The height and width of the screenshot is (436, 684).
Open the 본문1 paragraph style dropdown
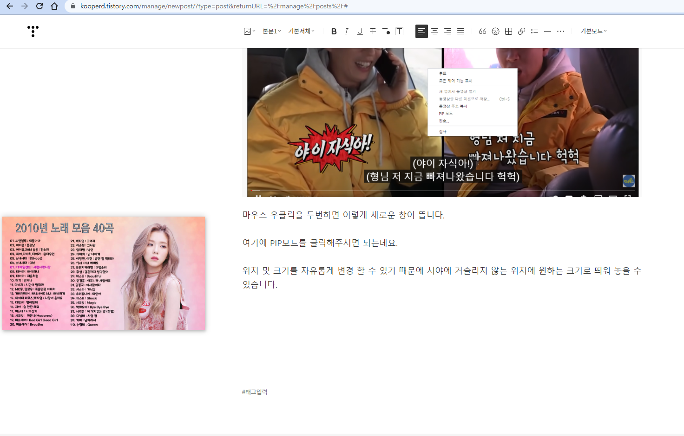tap(272, 31)
